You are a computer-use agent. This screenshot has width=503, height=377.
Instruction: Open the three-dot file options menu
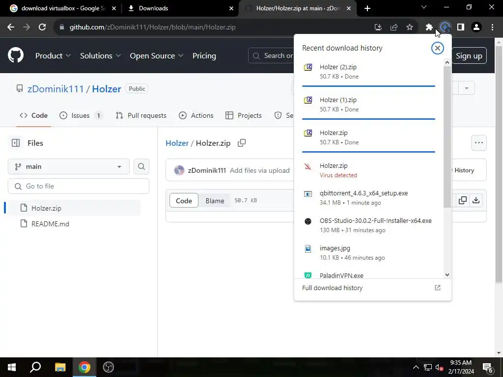(x=478, y=143)
